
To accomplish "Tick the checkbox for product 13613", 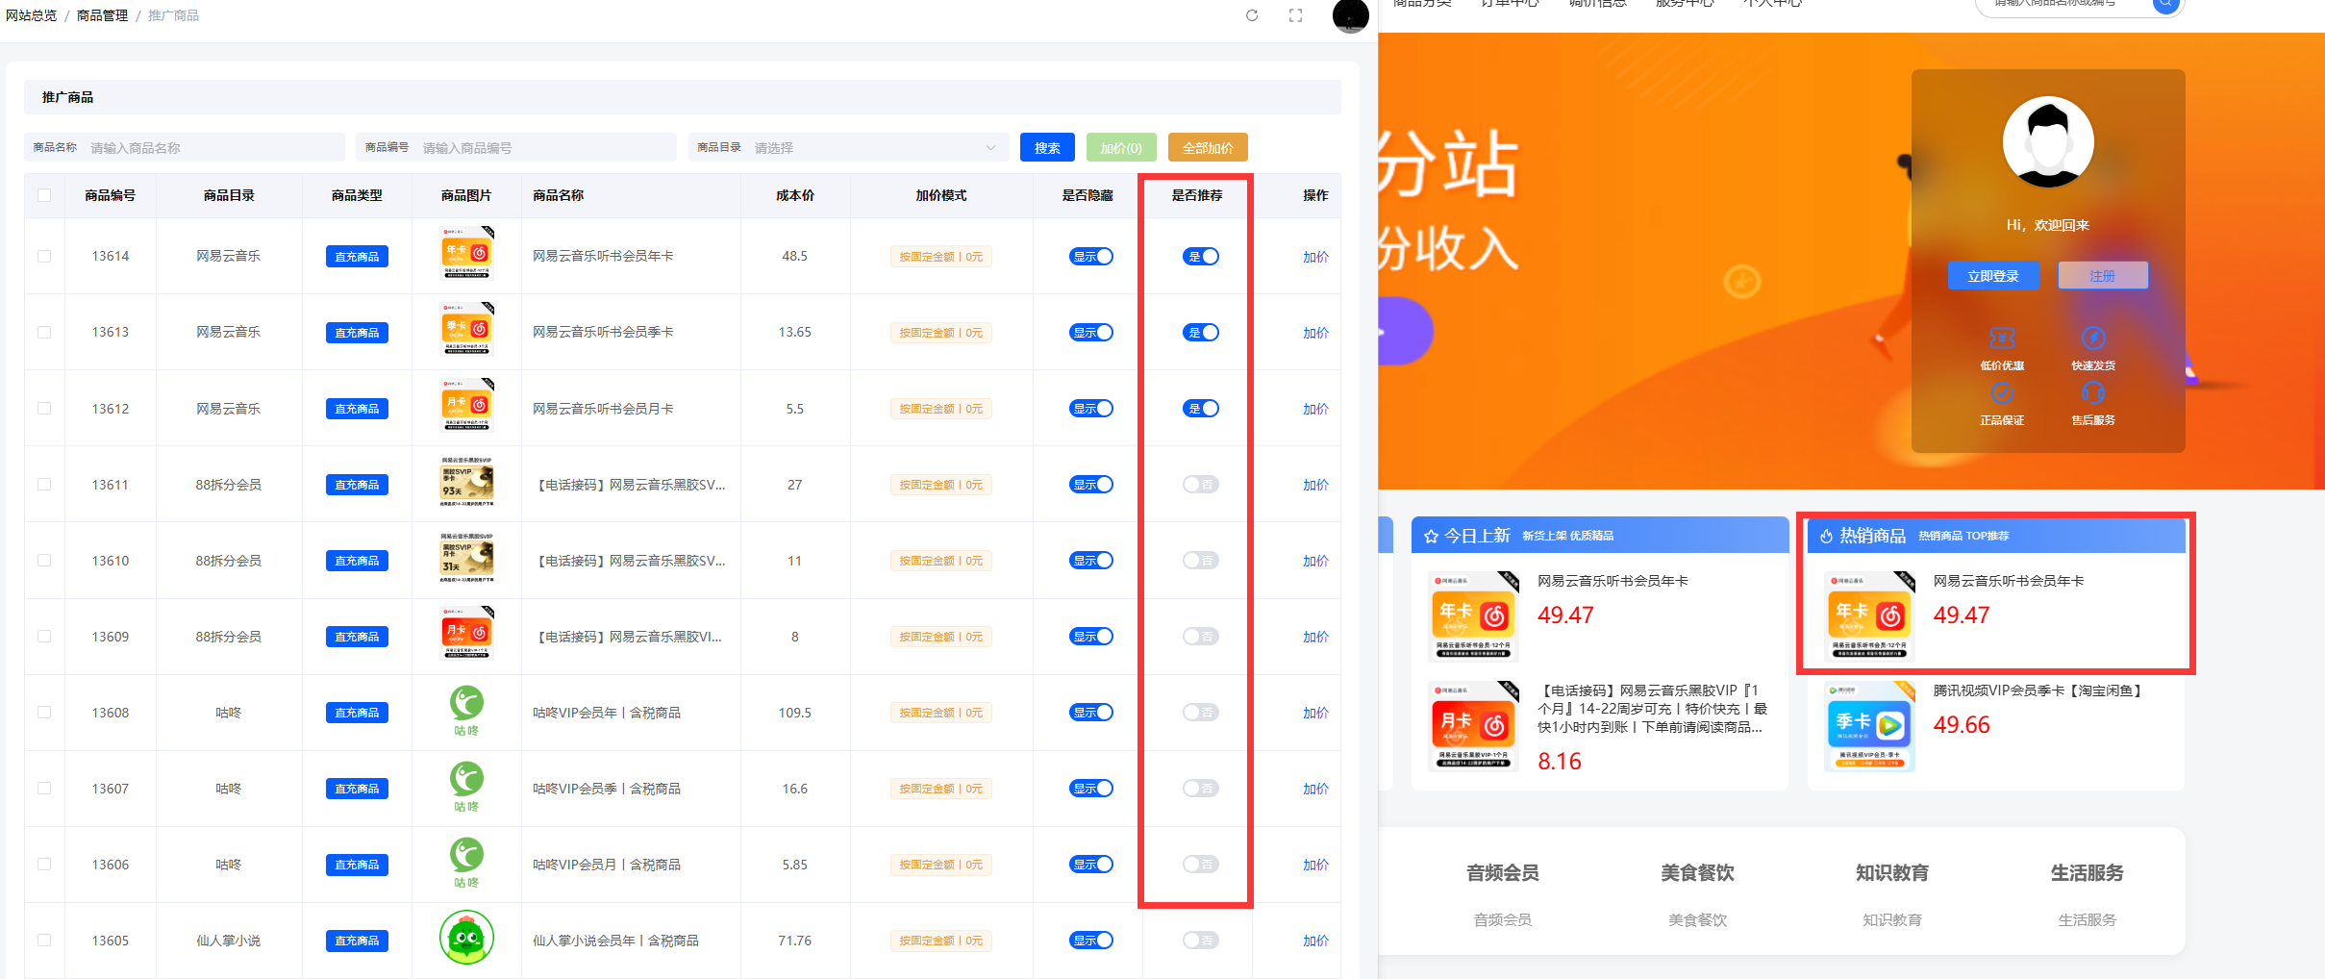I will (44, 333).
